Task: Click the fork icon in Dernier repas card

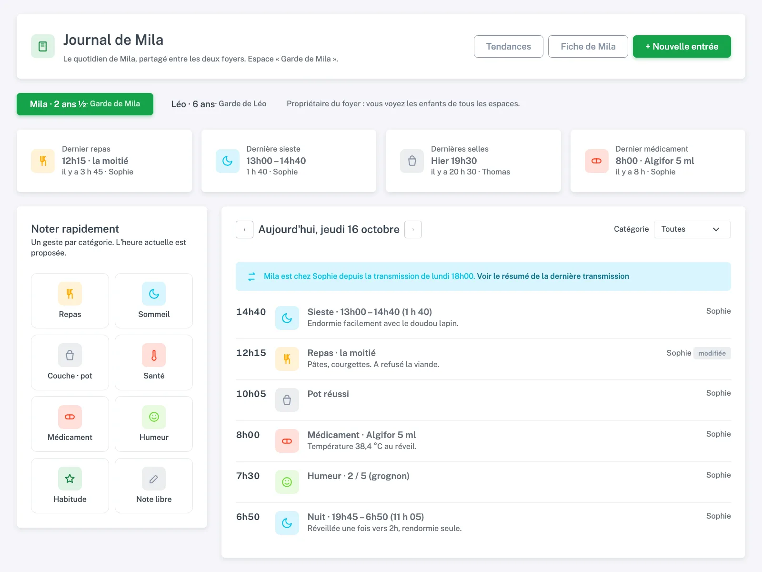Action: click(x=43, y=161)
